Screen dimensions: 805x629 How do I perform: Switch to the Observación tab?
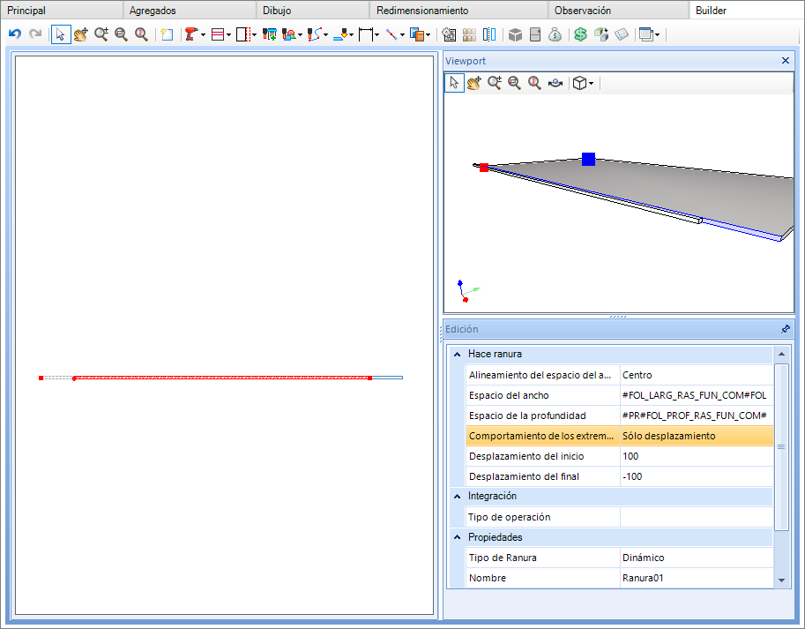point(583,11)
